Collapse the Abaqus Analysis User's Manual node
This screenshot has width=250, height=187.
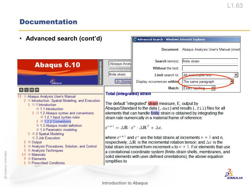point(25,96)
